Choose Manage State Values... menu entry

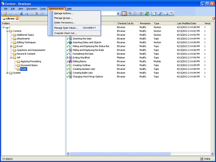[x=77, y=28]
